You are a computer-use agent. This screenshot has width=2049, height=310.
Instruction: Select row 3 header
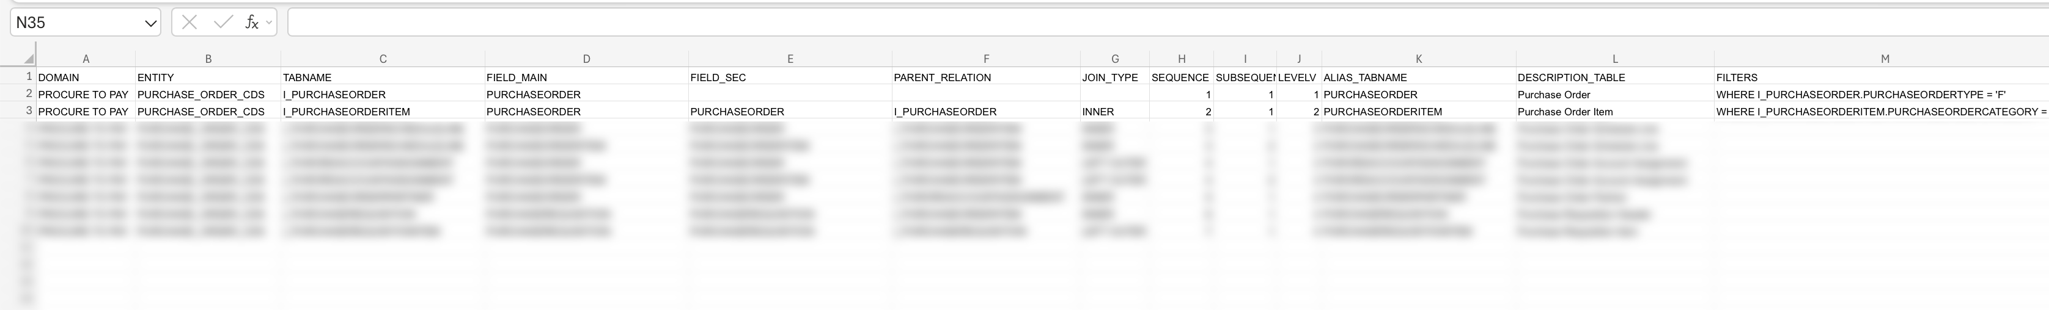[29, 110]
